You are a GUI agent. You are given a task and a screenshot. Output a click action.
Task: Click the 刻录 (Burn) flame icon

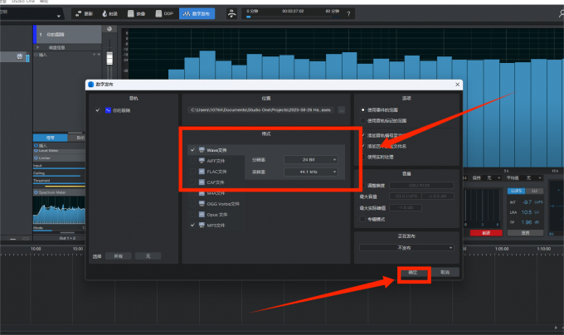tap(109, 14)
